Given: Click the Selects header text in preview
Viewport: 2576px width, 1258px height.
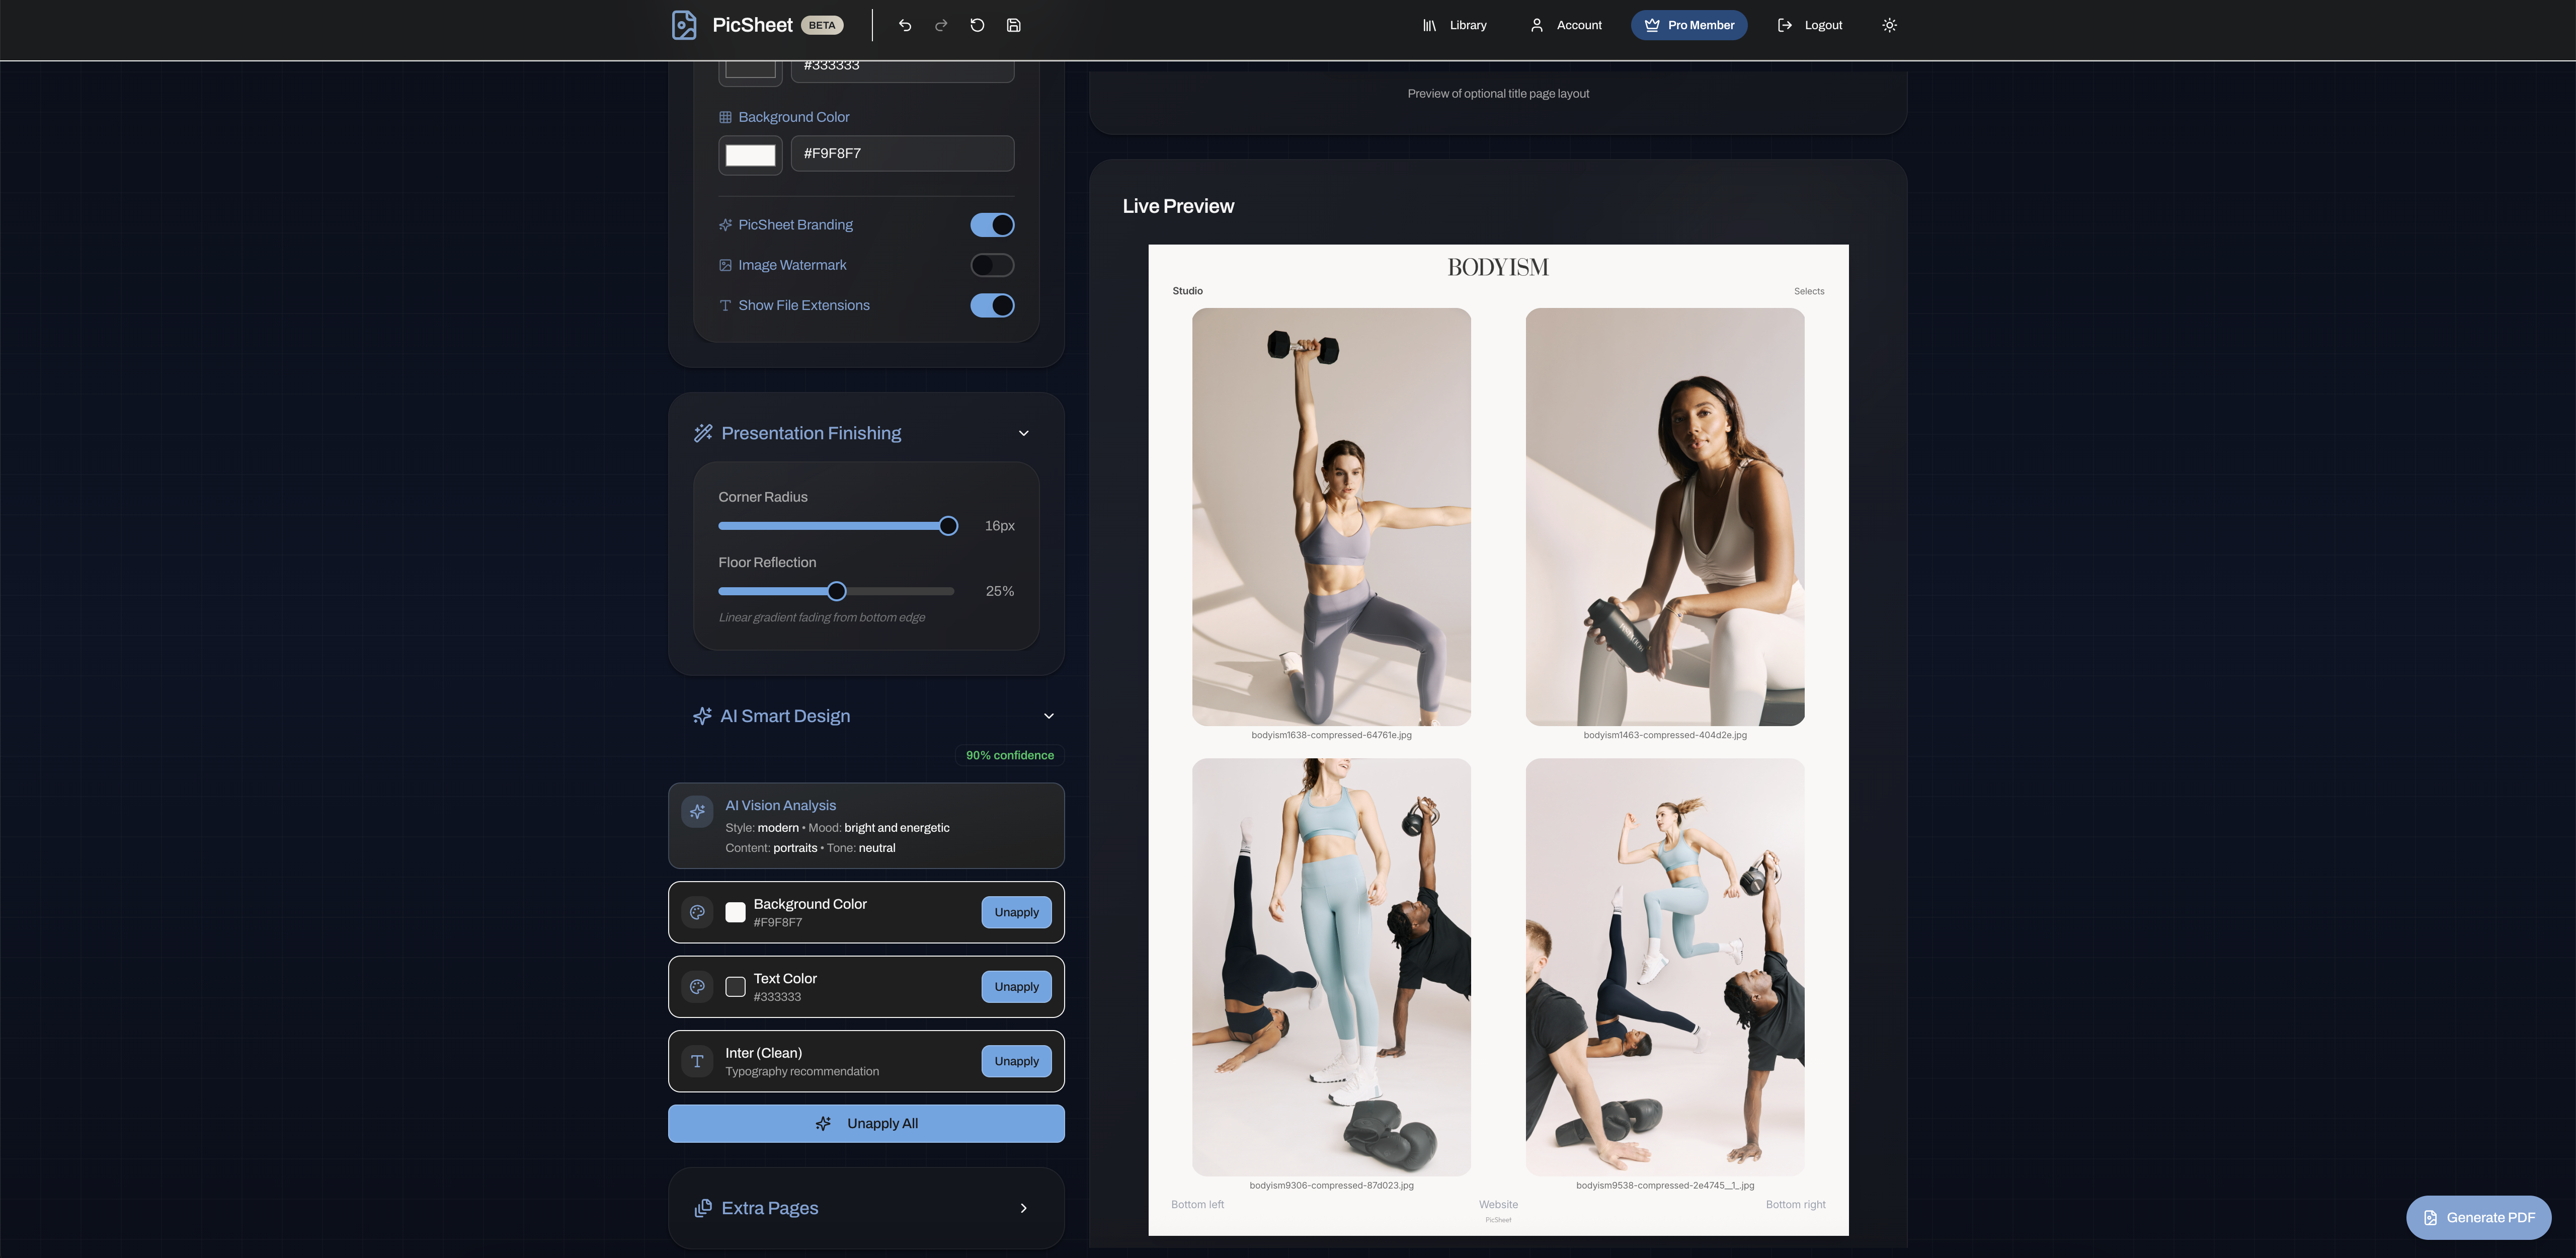Looking at the screenshot, I should tap(1809, 292).
